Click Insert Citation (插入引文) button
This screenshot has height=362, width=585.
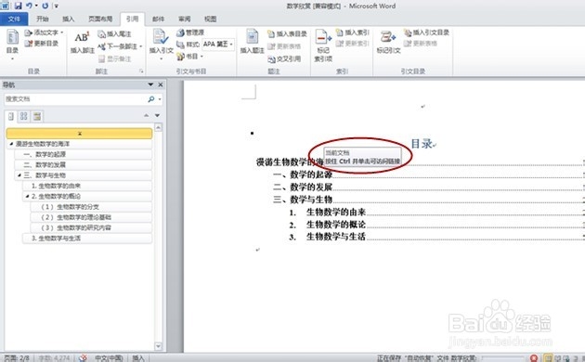tap(162, 45)
